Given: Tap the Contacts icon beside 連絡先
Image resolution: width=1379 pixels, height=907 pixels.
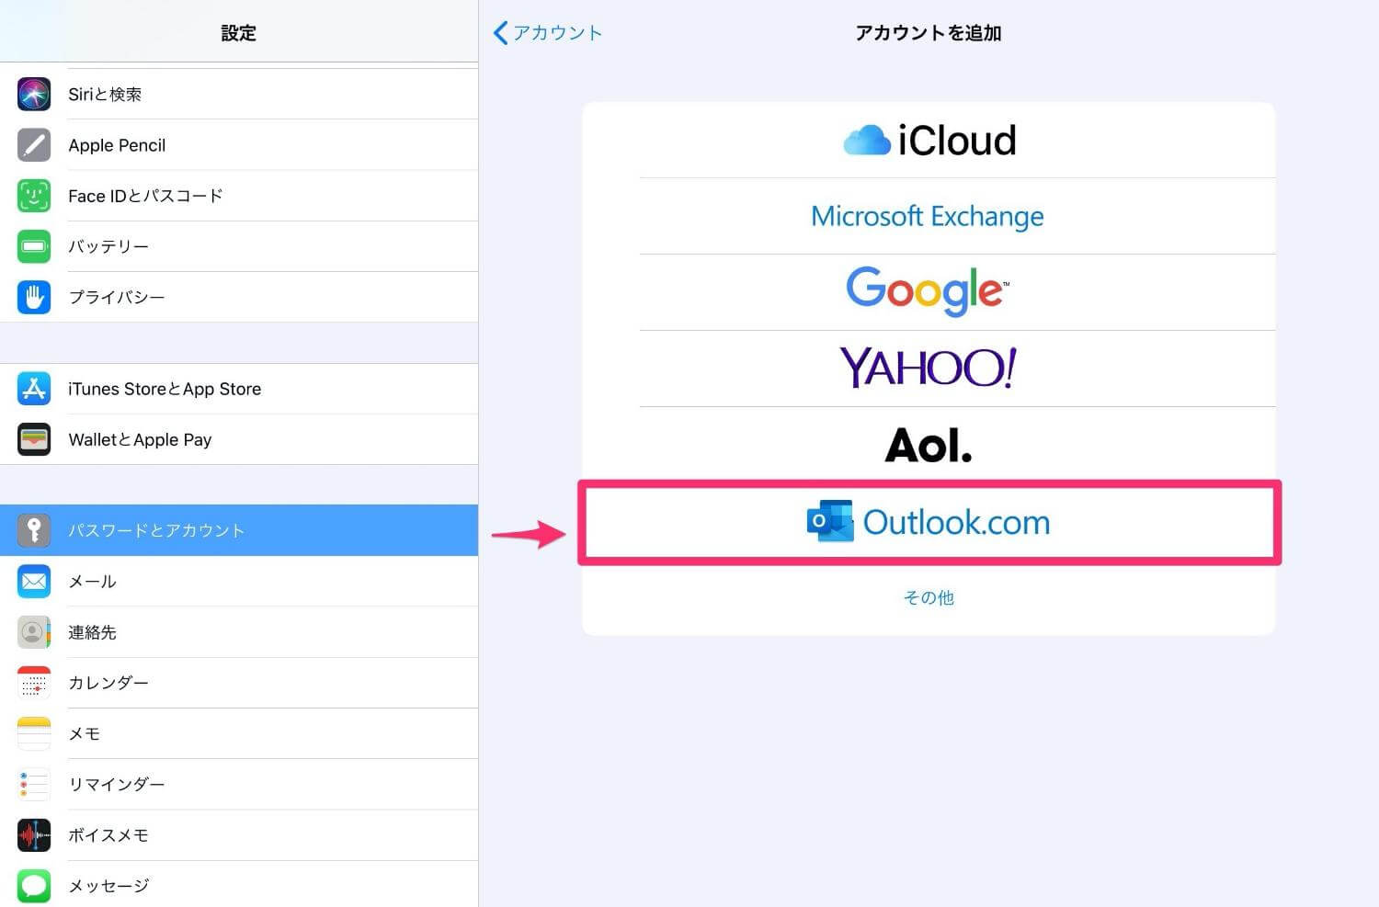Looking at the screenshot, I should point(34,632).
